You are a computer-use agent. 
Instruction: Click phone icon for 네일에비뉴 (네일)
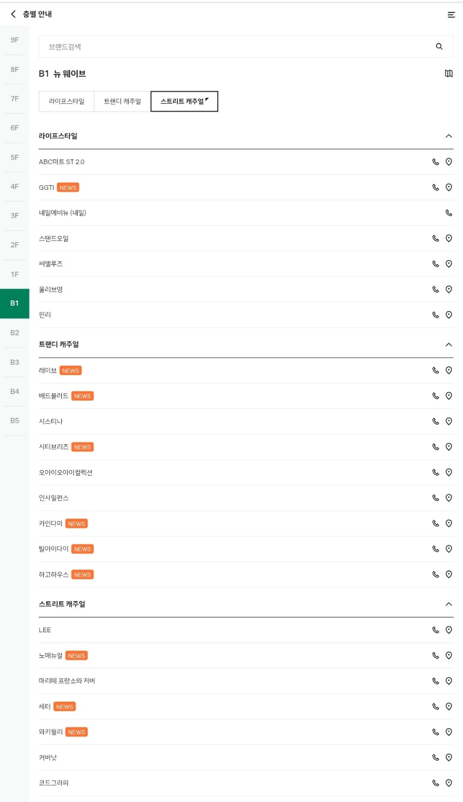[449, 212]
